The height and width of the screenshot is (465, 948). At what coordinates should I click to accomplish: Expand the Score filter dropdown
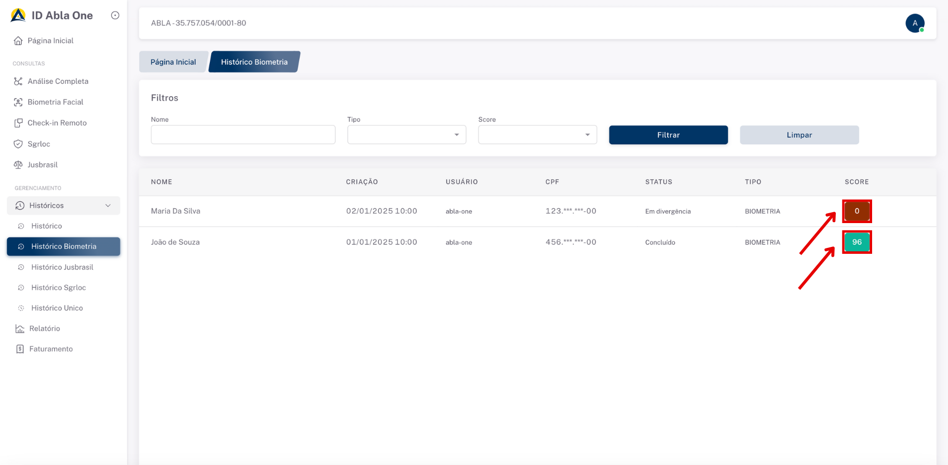[537, 135]
